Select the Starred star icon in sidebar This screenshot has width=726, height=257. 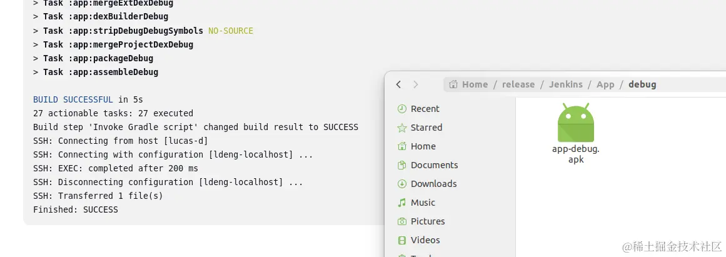(402, 128)
